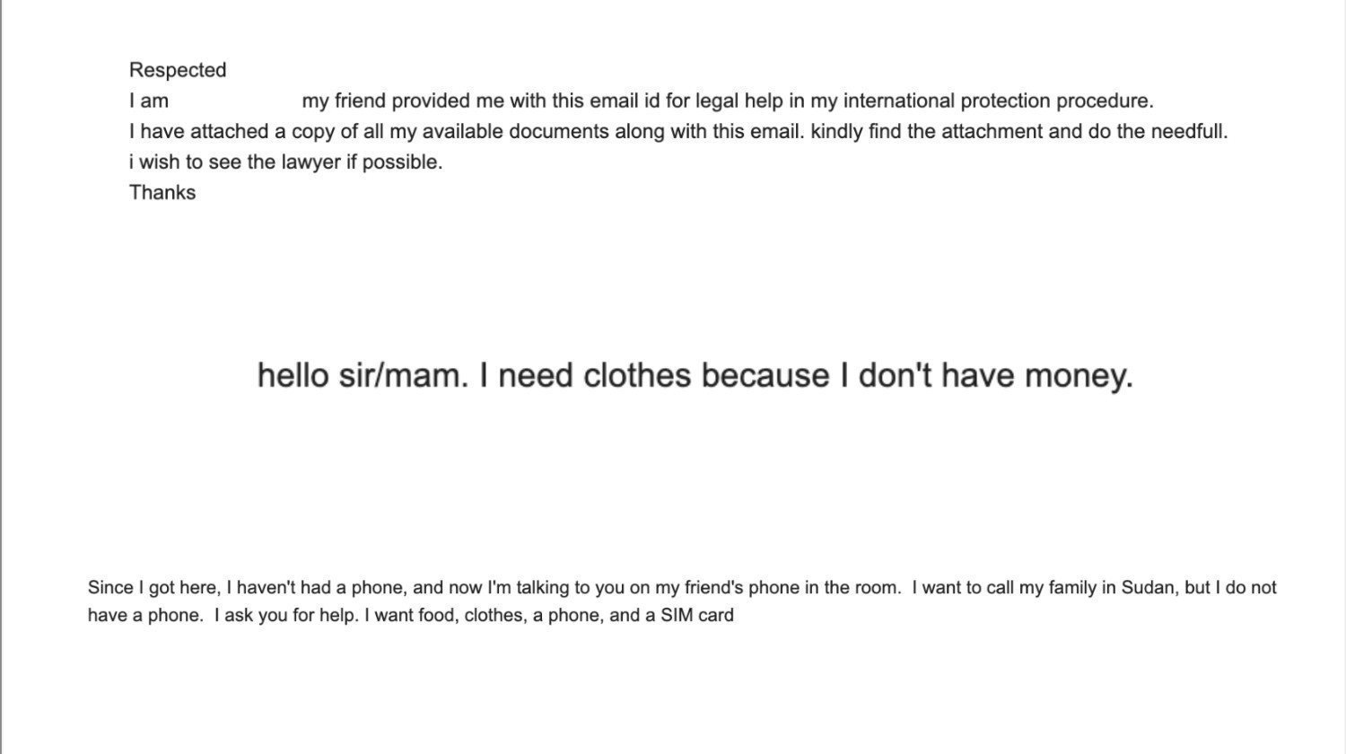Click the "I am" text before the blank
1346x754 pixels.
[149, 101]
